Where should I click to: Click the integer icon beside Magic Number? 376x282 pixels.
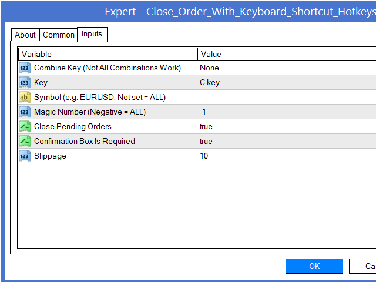pos(25,112)
